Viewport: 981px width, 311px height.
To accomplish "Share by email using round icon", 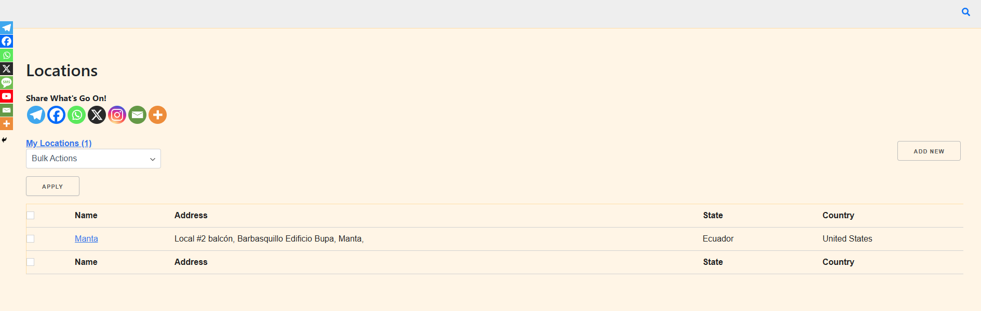I will click(x=137, y=115).
